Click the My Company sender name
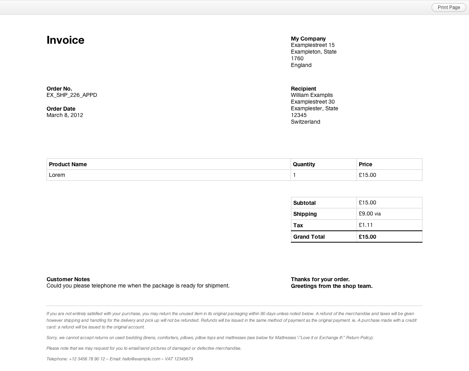The width and height of the screenshot is (469, 371). point(308,39)
